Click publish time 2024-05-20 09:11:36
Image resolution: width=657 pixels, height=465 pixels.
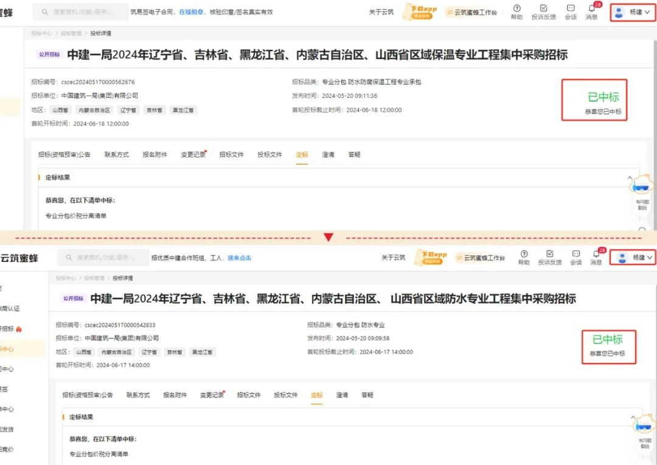tap(349, 96)
